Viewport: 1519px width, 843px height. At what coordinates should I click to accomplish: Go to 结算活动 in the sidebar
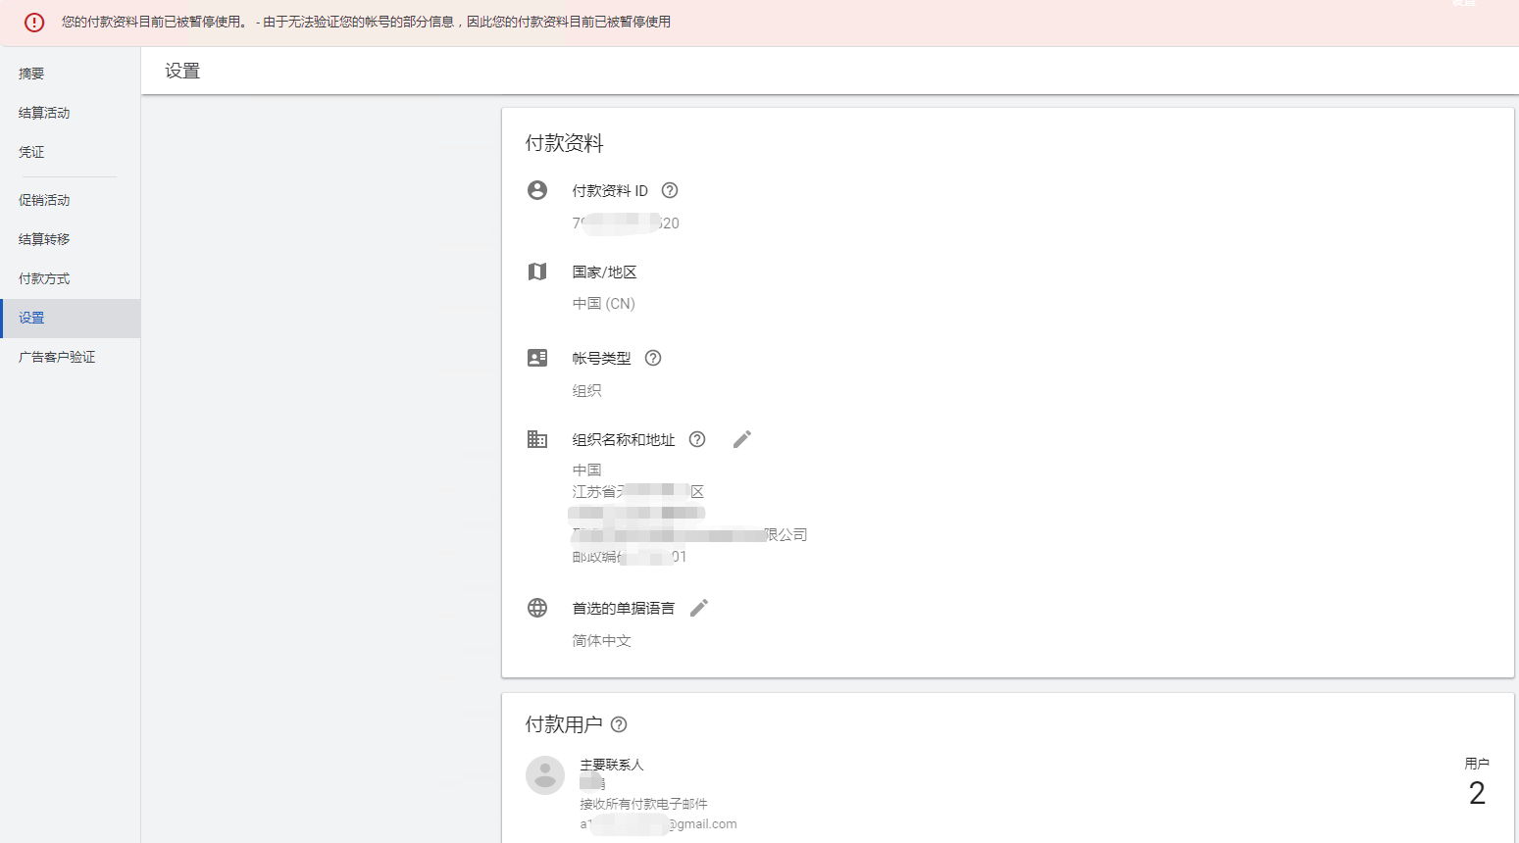(71, 113)
